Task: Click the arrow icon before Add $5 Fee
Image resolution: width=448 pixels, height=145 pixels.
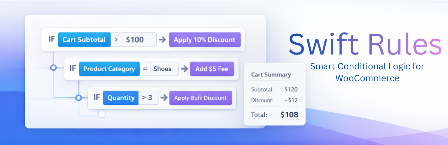Action: tap(184, 69)
